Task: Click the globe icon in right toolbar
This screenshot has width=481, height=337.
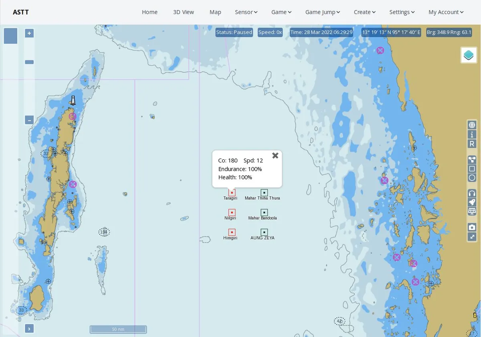Action: (x=472, y=125)
